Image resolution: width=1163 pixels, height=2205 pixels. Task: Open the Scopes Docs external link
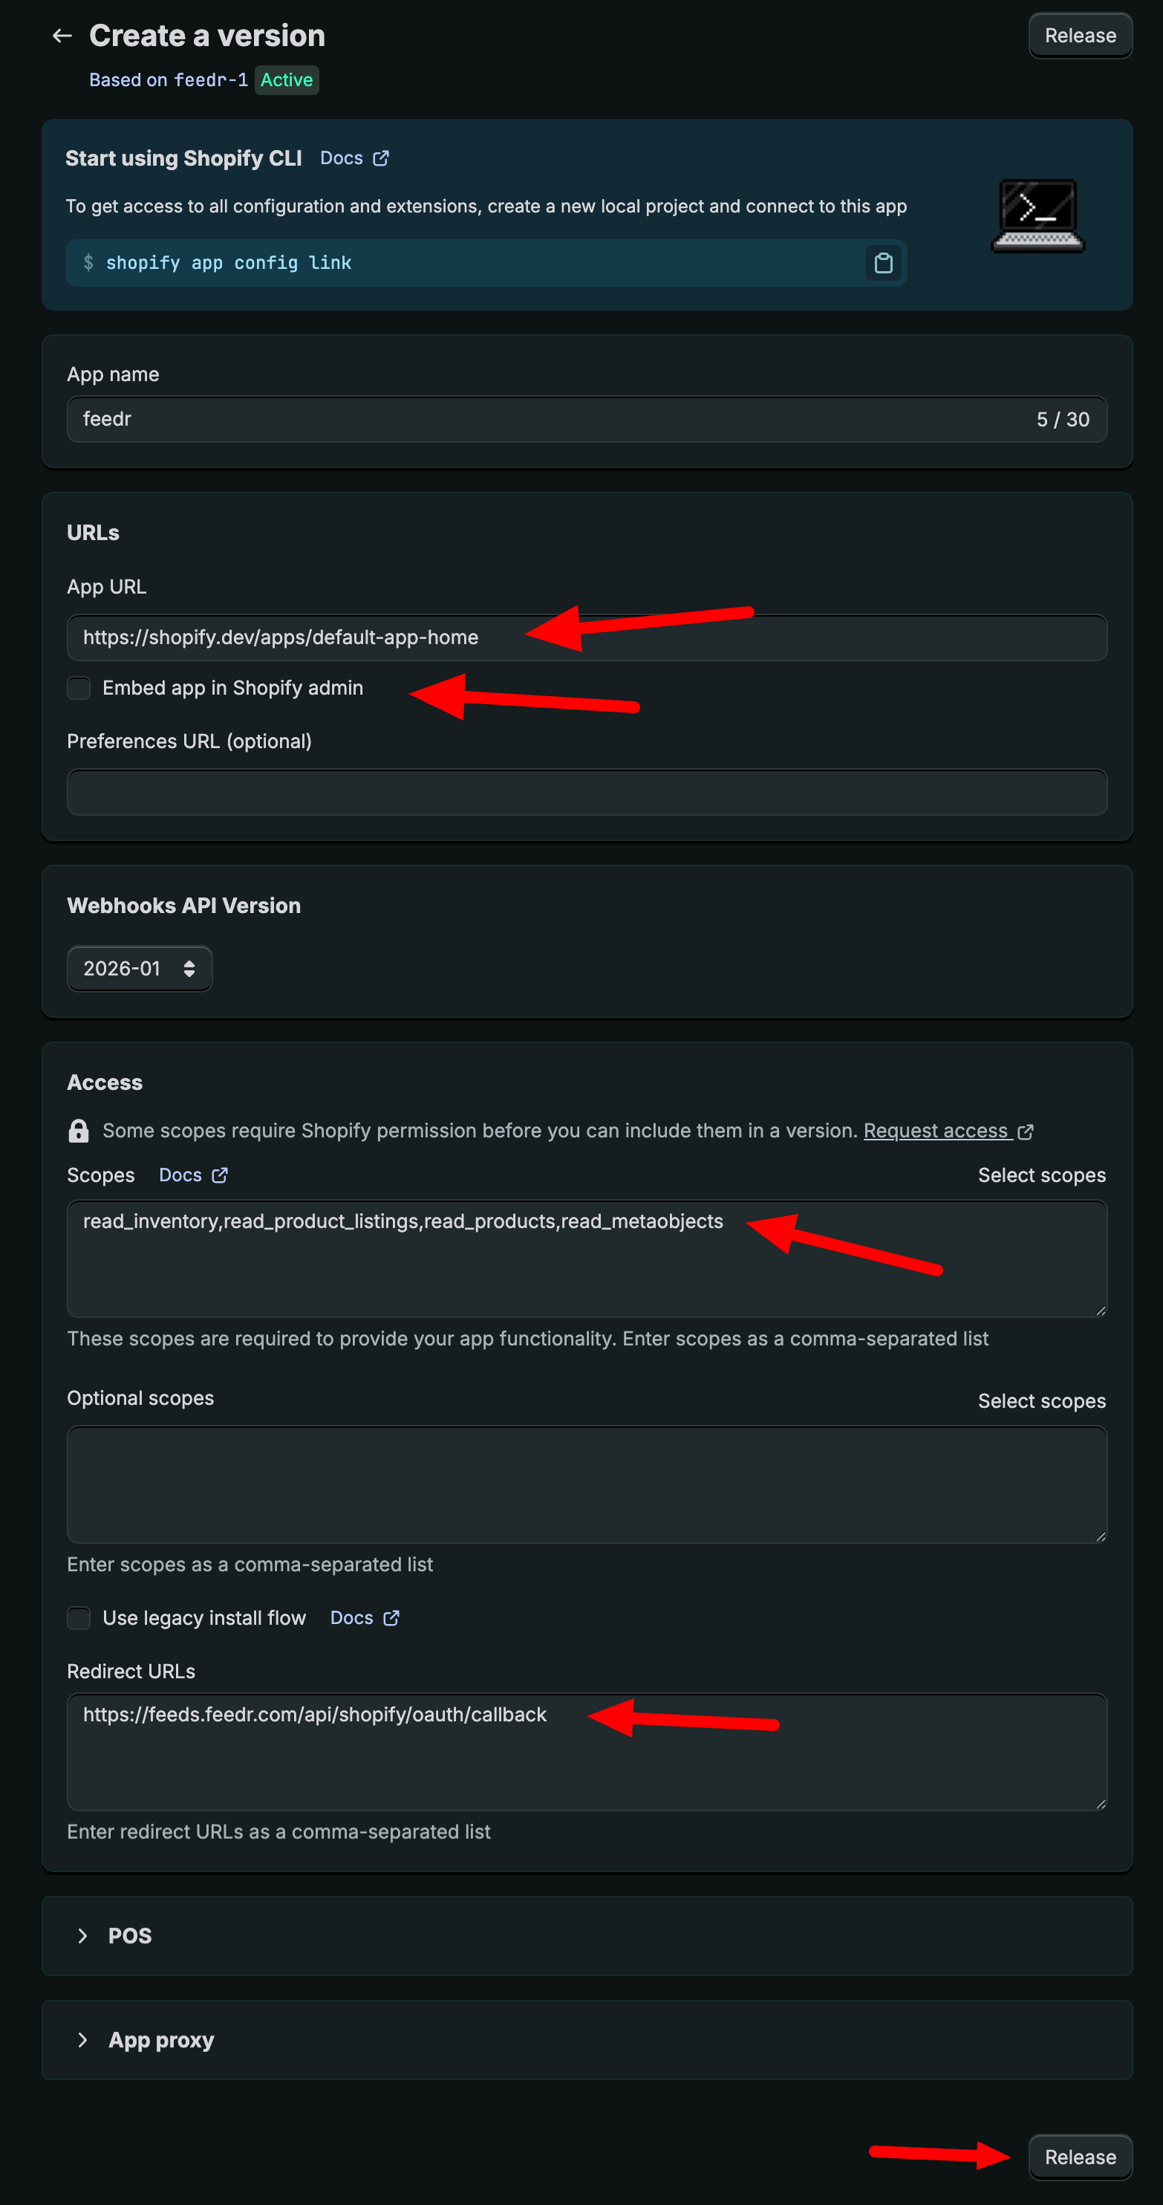coord(192,1175)
